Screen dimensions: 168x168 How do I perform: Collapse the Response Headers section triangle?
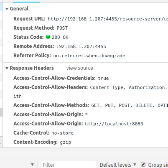pyautogui.click(x=7, y=68)
